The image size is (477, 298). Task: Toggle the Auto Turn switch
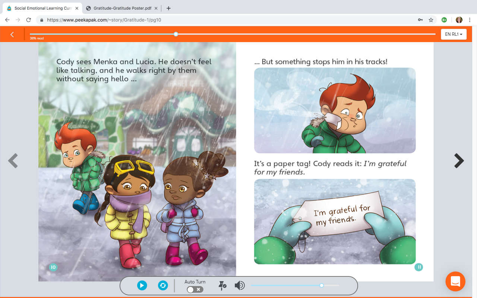pyautogui.click(x=195, y=289)
